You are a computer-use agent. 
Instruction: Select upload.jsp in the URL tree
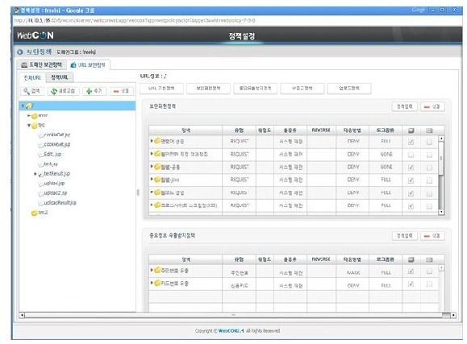click(54, 184)
